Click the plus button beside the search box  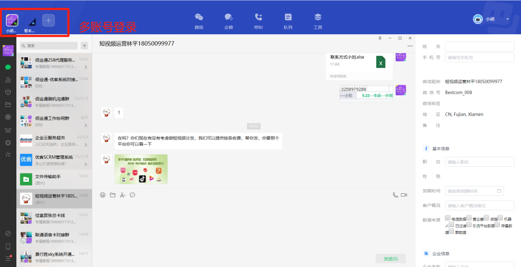84,45
